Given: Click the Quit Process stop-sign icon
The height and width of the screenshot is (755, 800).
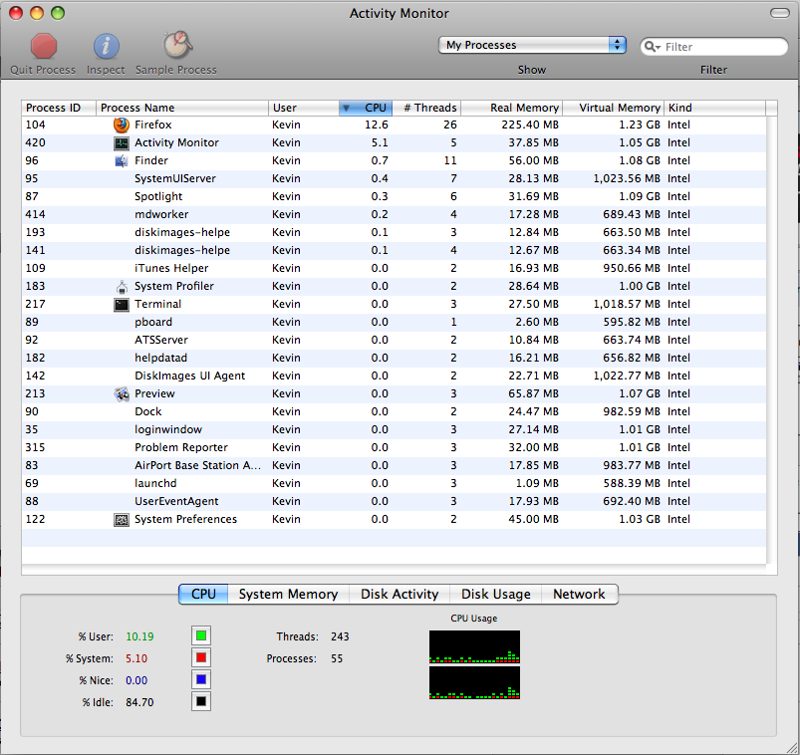Looking at the screenshot, I should 44,46.
